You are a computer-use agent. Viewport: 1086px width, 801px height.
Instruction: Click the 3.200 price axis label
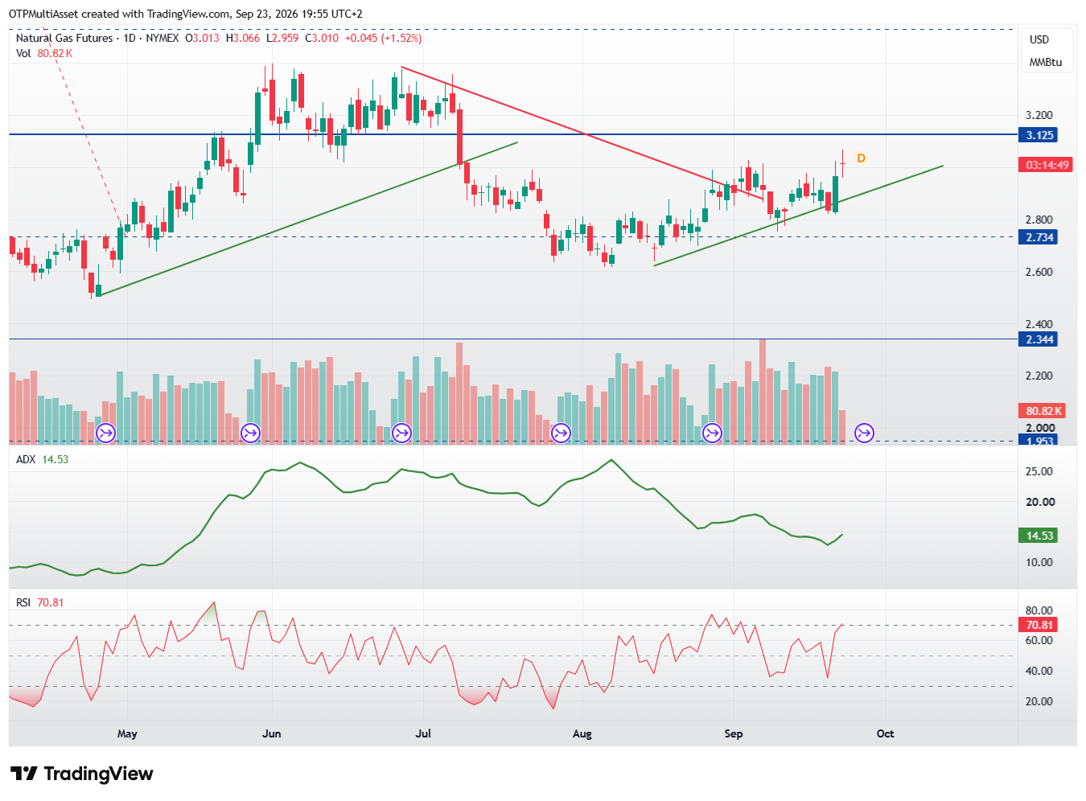click(1039, 115)
